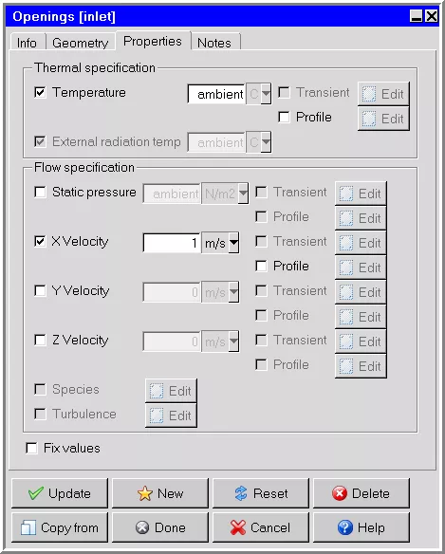Screen dimensions: 445x554
Task: Click the red circle Delete icon
Action: pyautogui.click(x=340, y=493)
